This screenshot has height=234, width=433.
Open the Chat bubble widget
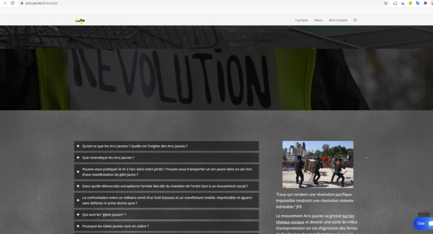423,223
